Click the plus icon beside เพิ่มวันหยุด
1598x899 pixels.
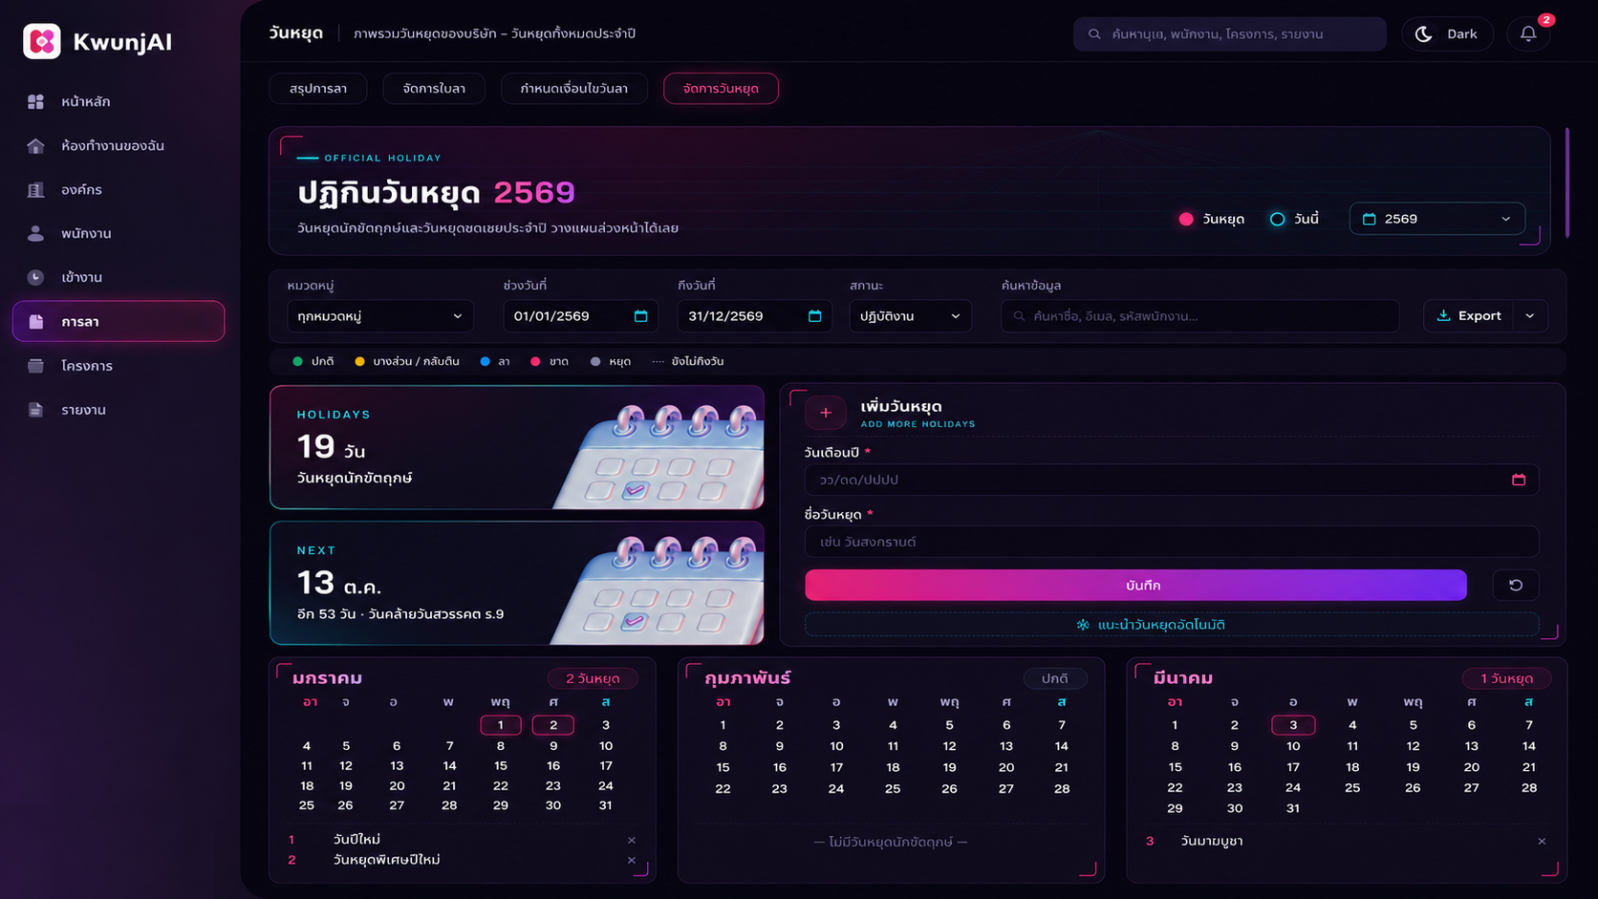[826, 413]
